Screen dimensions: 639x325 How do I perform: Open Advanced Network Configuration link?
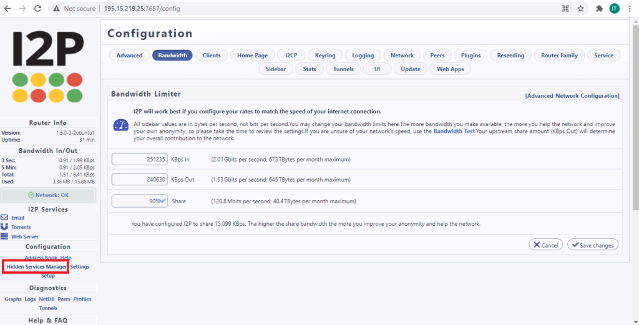pyautogui.click(x=572, y=95)
